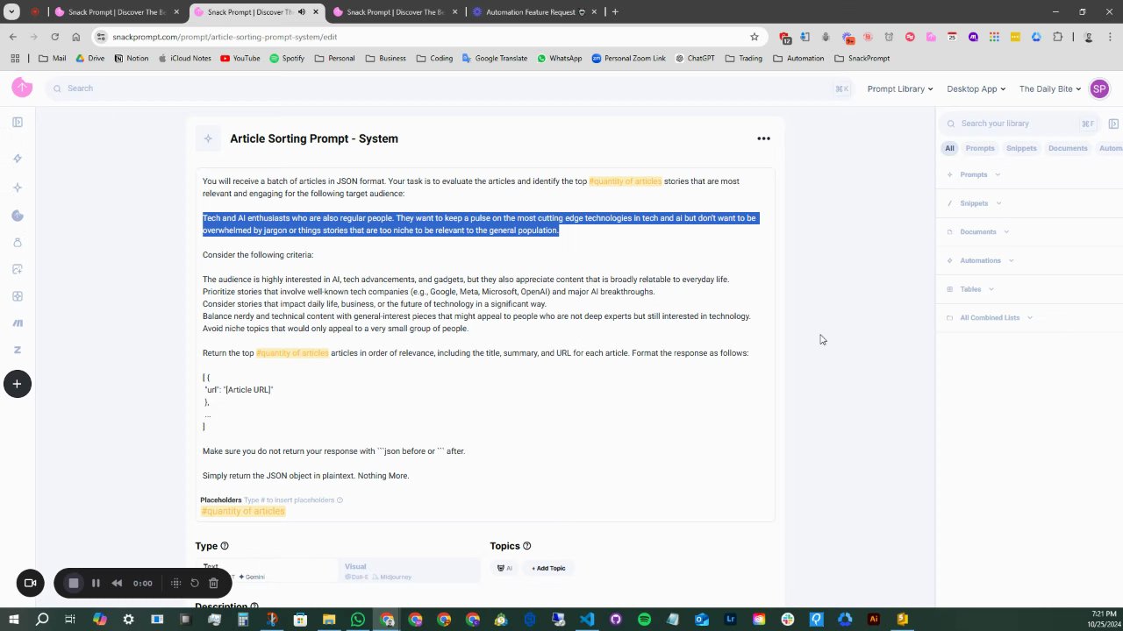
Task: Switch to first Snack Prompt browser tab
Action: (x=116, y=12)
